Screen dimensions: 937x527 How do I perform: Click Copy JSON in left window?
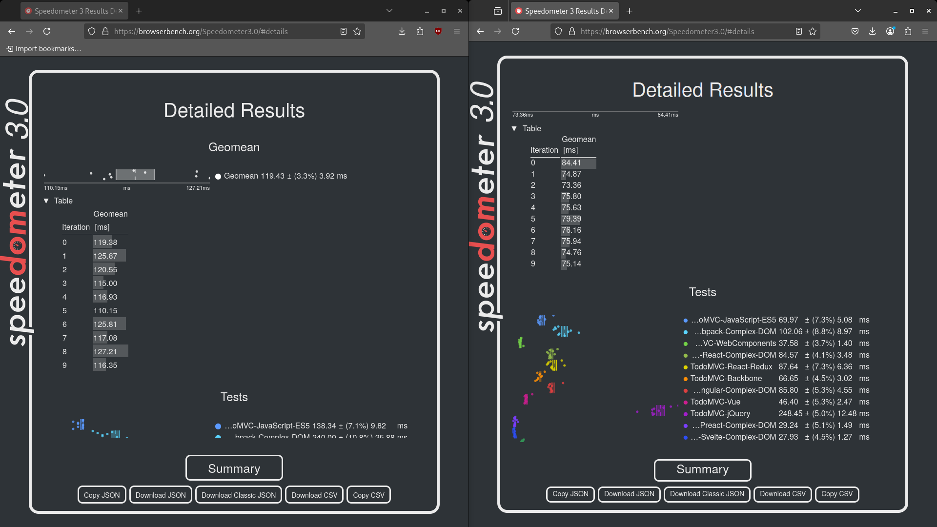click(102, 495)
